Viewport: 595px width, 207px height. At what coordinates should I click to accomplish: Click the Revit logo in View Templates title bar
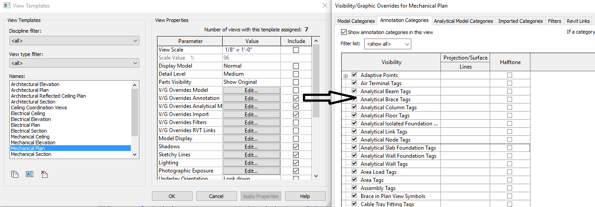[5, 6]
